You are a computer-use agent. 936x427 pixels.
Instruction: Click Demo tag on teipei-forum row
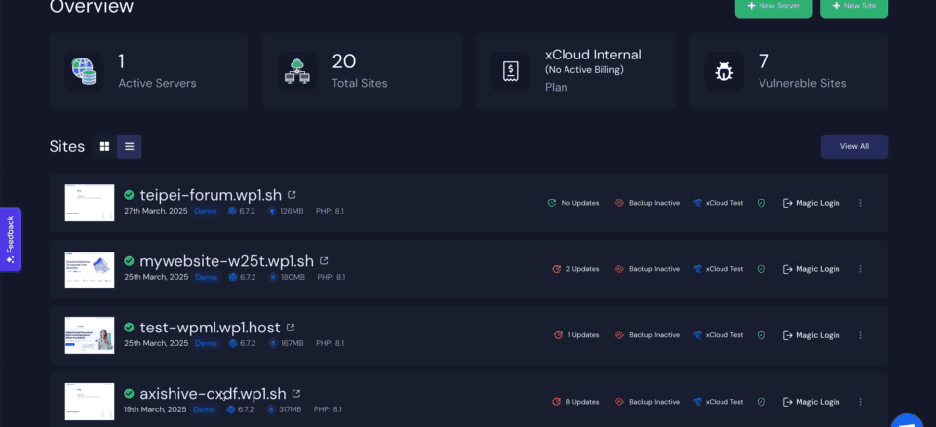tap(206, 211)
